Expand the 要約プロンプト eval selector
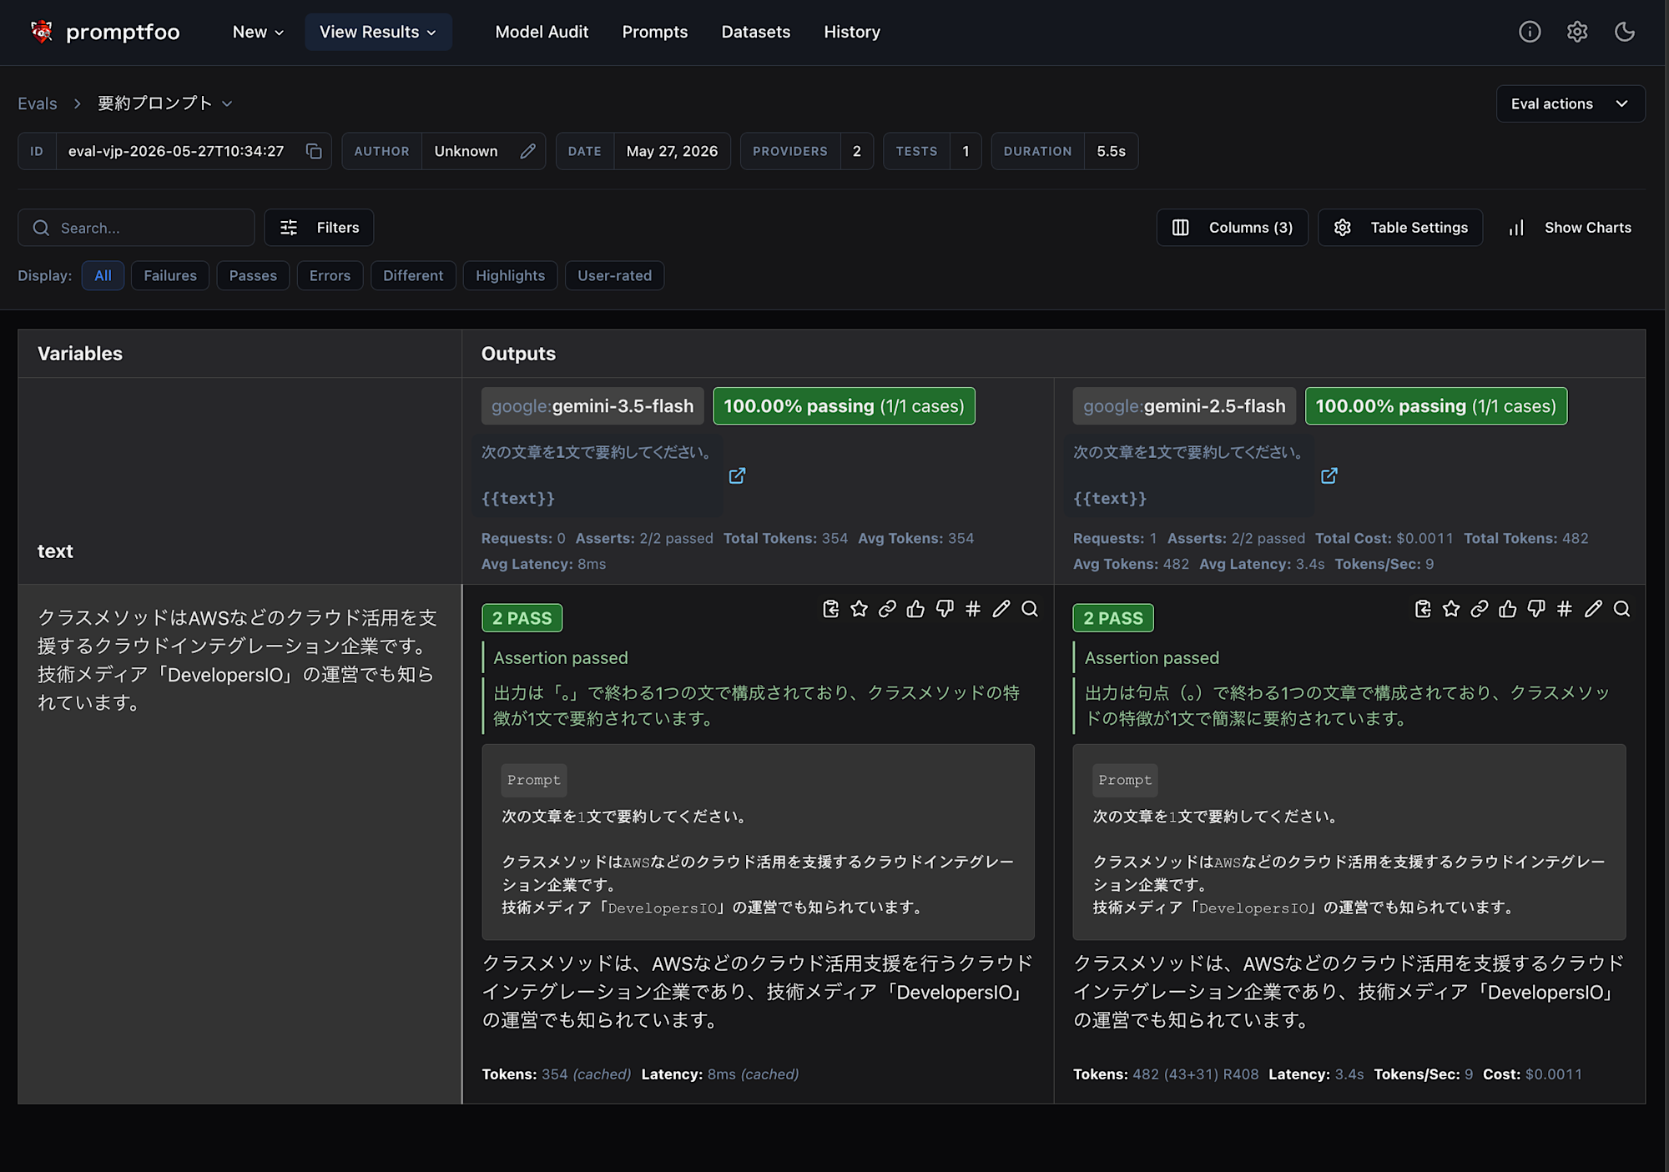This screenshot has height=1172, width=1669. [165, 103]
